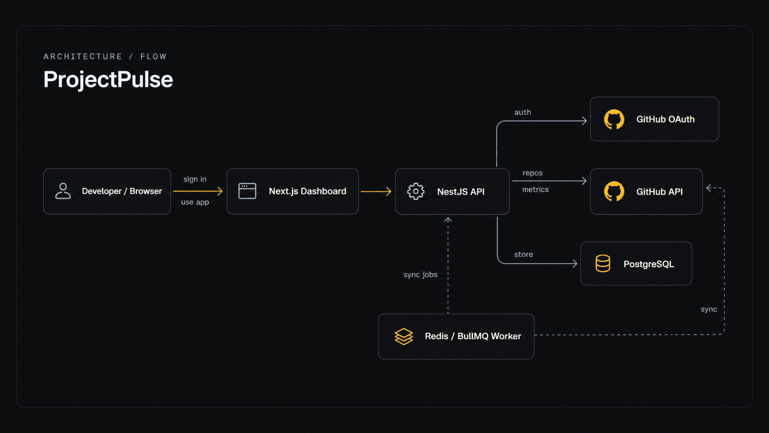
Task: Click the "sync" dashed-line label
Action: coord(709,309)
